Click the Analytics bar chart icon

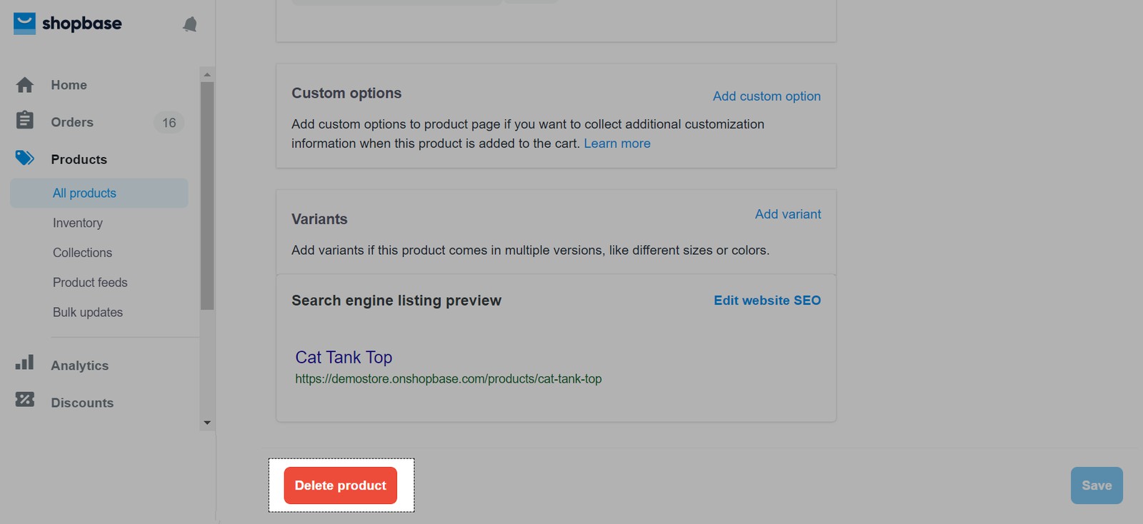click(x=25, y=363)
